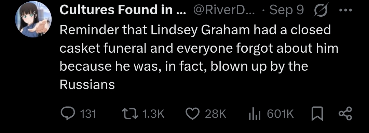The width and height of the screenshot is (369, 133).
Task: Click the 601K views count
Action: [280, 114]
